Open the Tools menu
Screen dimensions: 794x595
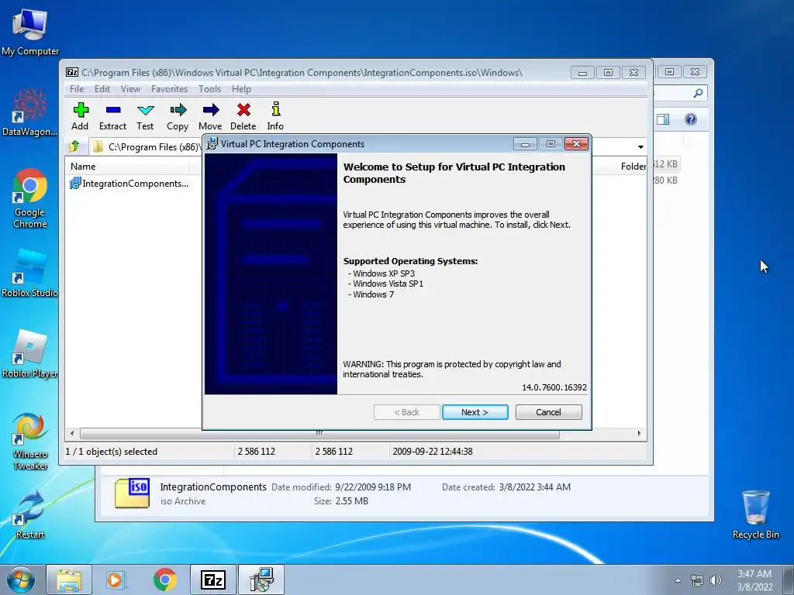(209, 89)
